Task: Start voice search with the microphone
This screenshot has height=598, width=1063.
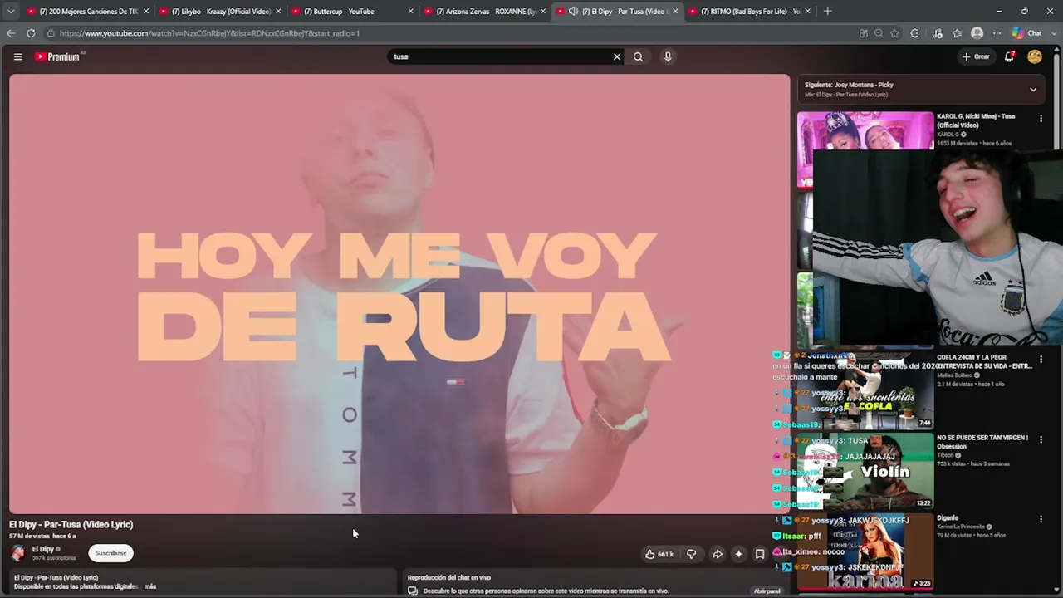Action: click(668, 56)
